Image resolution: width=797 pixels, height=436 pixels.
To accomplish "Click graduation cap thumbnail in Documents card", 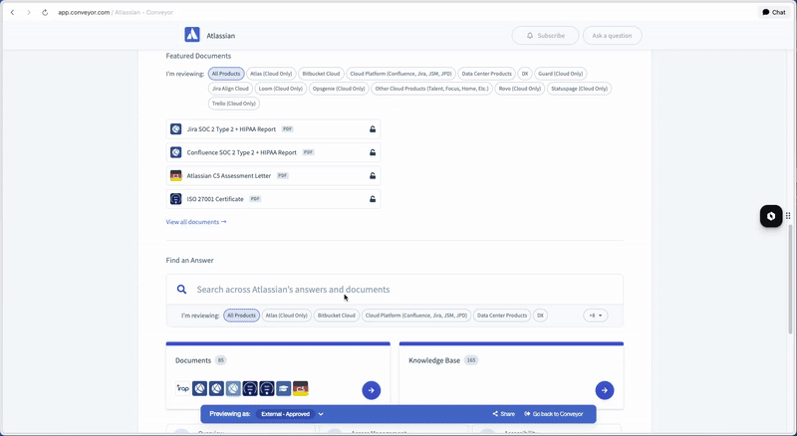I will click(284, 389).
